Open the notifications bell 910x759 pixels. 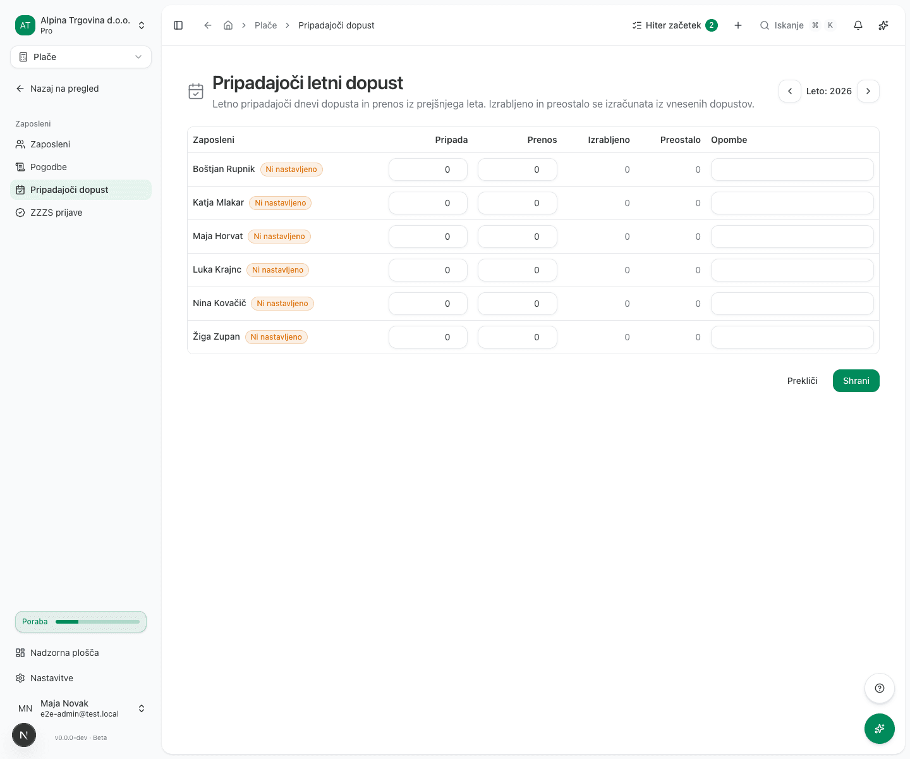[x=858, y=25]
